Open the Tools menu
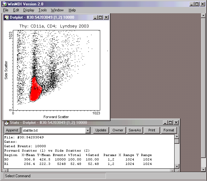 pyautogui.click(x=43, y=10)
